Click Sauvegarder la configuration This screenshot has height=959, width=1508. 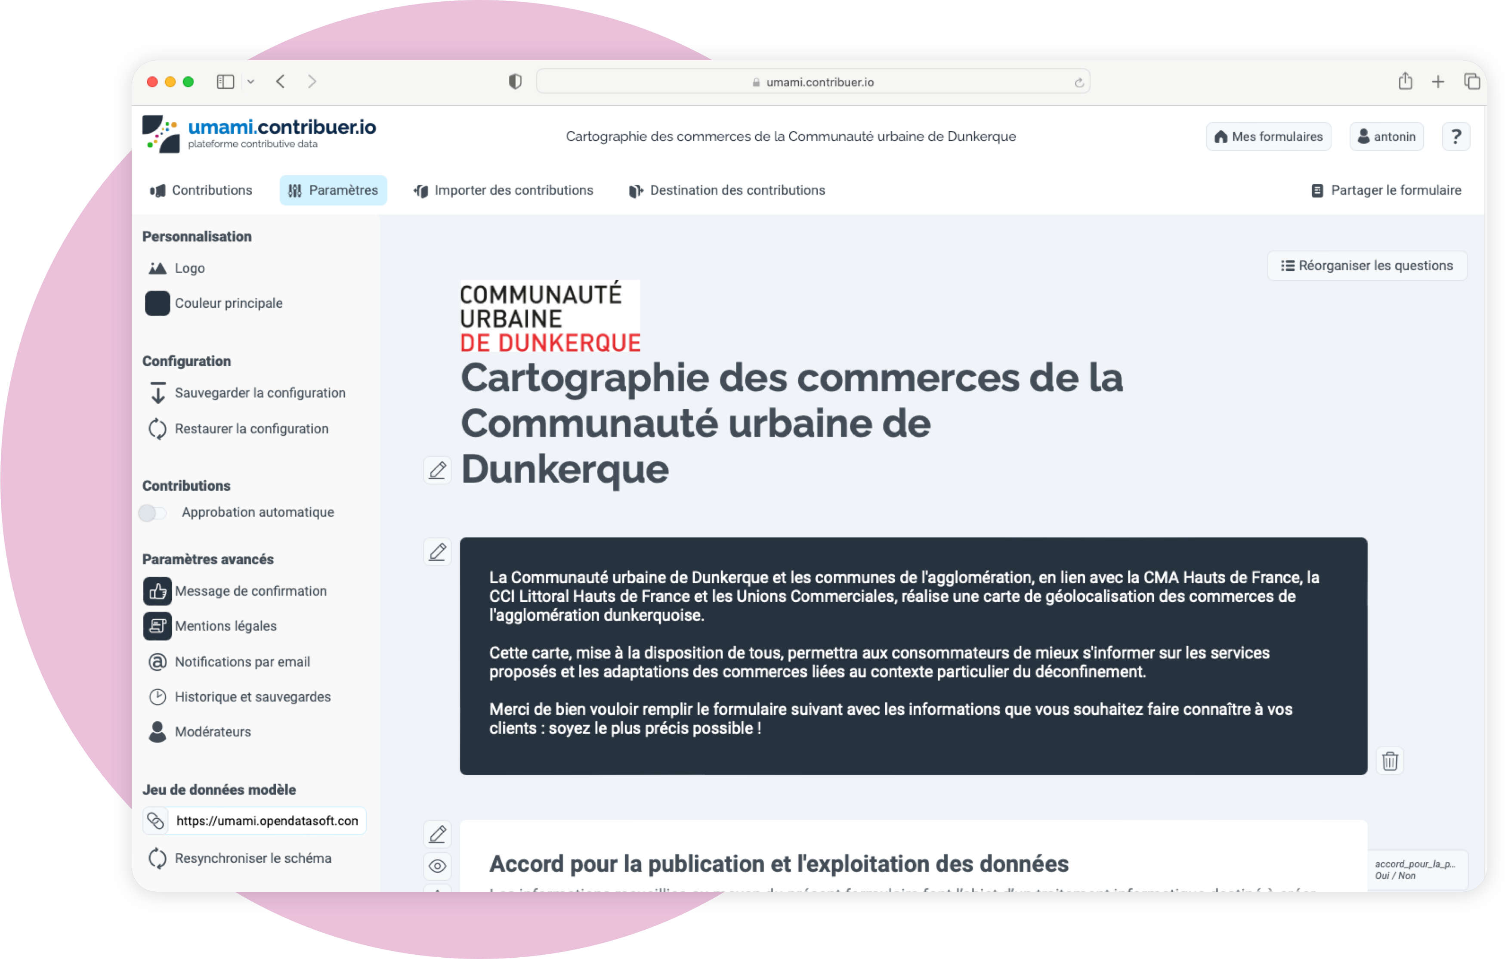click(x=247, y=393)
